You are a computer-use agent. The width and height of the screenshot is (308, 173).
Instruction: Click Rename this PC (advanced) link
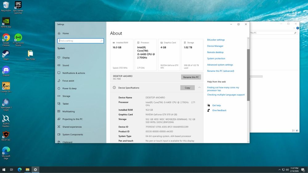coord(221,71)
